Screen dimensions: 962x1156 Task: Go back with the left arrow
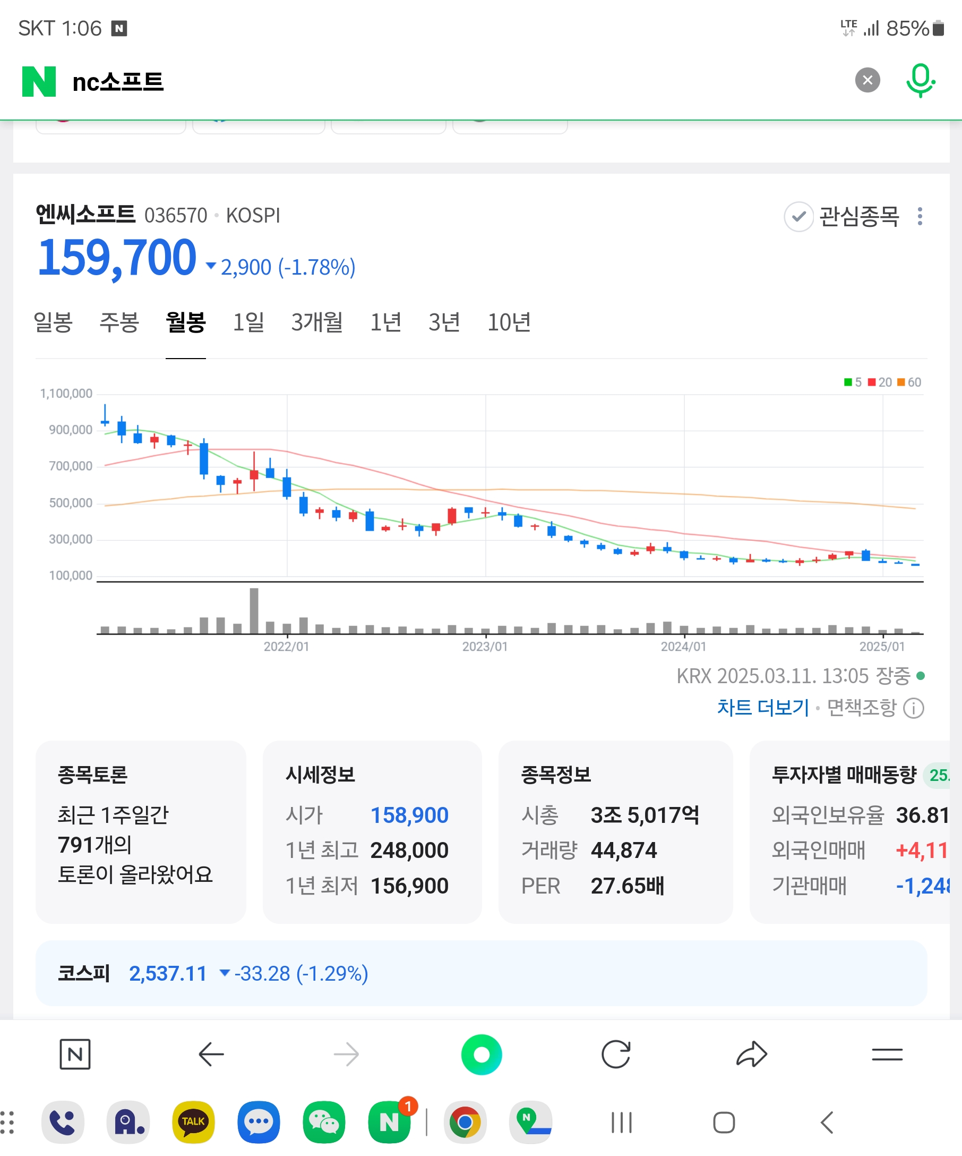[211, 1054]
